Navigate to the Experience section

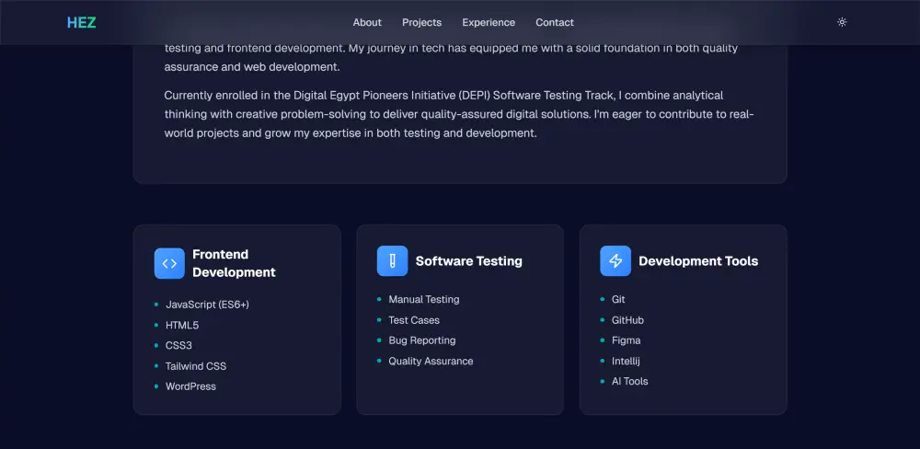[489, 22]
